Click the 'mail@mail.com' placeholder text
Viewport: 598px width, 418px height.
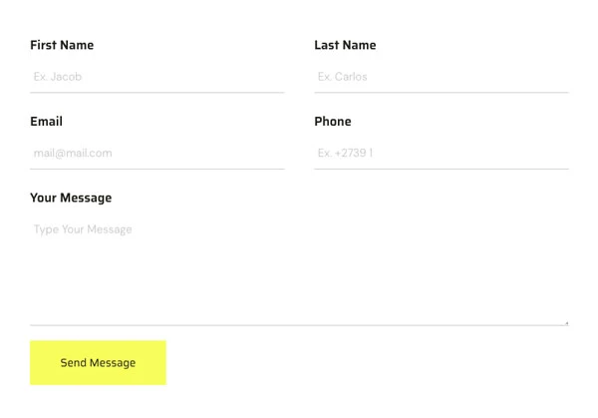[73, 153]
